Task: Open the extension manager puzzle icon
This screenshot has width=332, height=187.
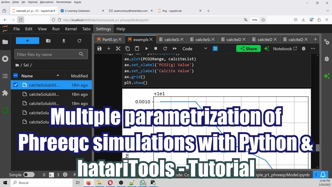Action: point(5,93)
